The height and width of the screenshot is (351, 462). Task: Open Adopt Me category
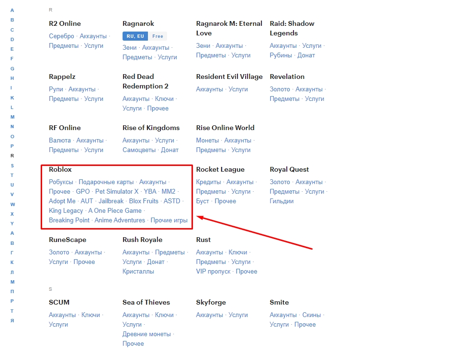click(x=62, y=201)
